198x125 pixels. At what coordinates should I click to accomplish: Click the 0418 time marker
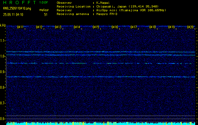click(x=153, y=27)
